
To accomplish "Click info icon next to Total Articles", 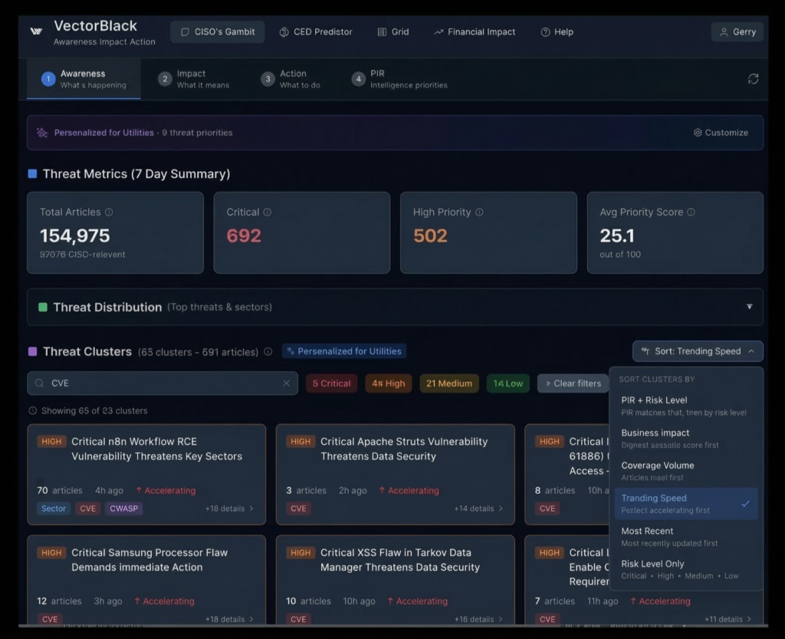I will click(x=109, y=212).
